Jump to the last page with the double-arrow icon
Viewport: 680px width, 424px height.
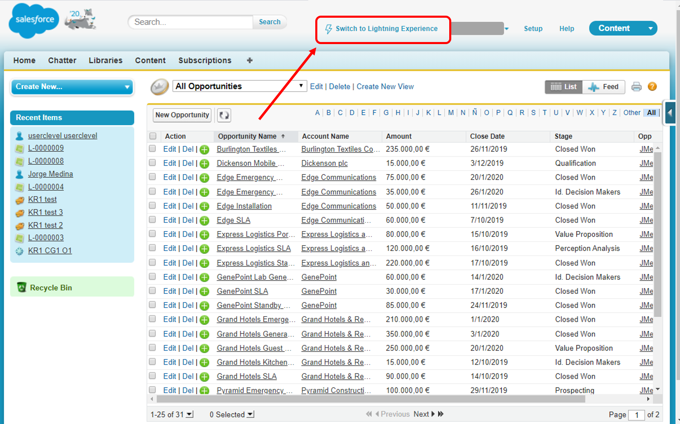(x=441, y=414)
